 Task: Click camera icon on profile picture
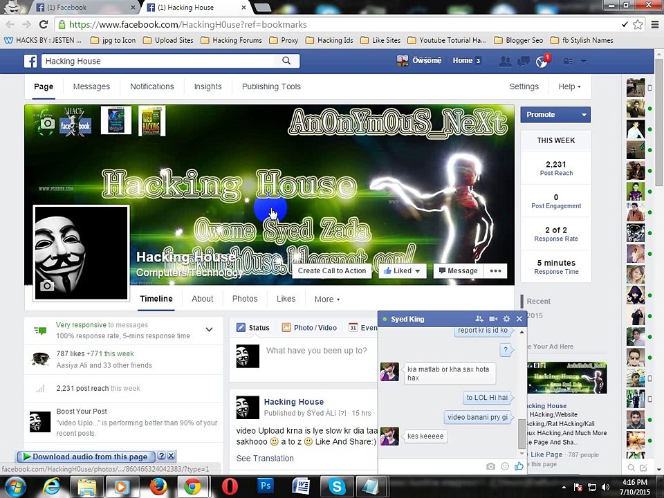click(x=47, y=286)
